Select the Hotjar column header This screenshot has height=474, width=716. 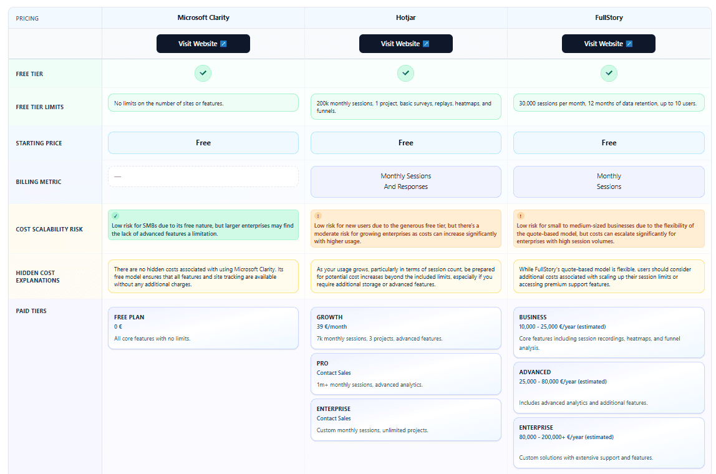(x=405, y=18)
